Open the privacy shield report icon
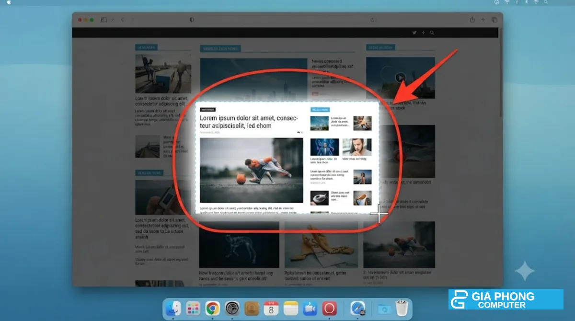This screenshot has width=575, height=321. [x=192, y=20]
